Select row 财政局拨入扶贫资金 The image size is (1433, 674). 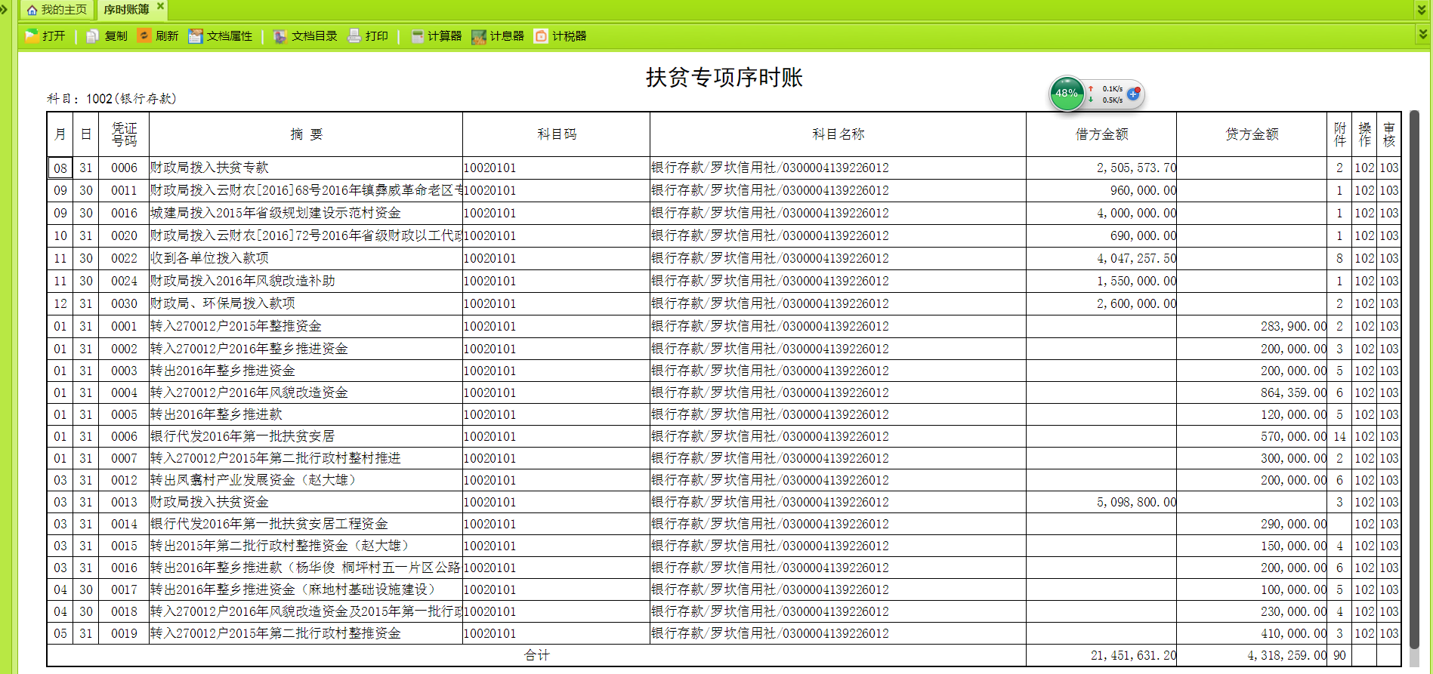click(x=724, y=502)
